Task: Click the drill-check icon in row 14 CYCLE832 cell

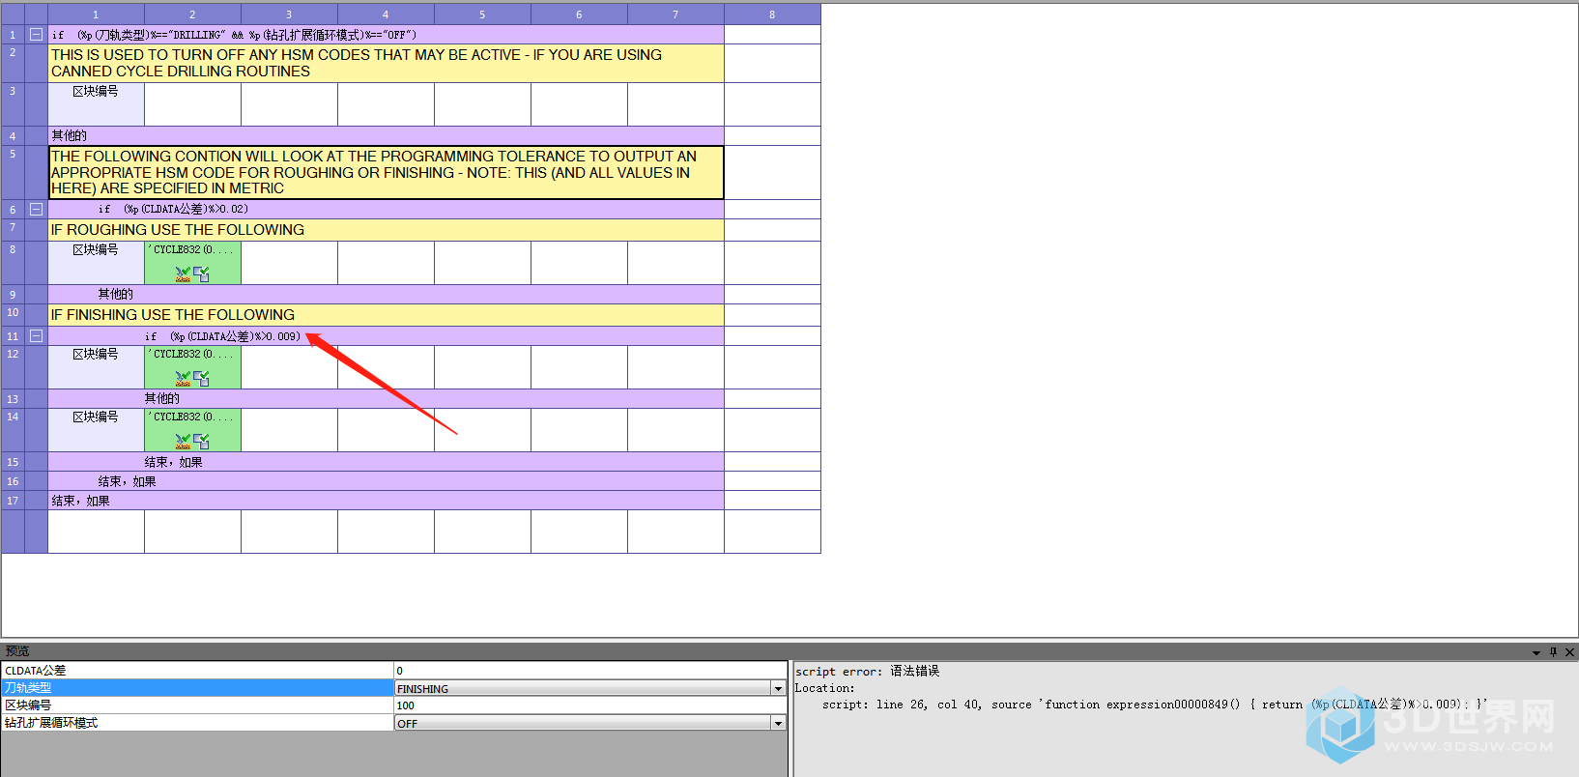Action: (x=183, y=441)
